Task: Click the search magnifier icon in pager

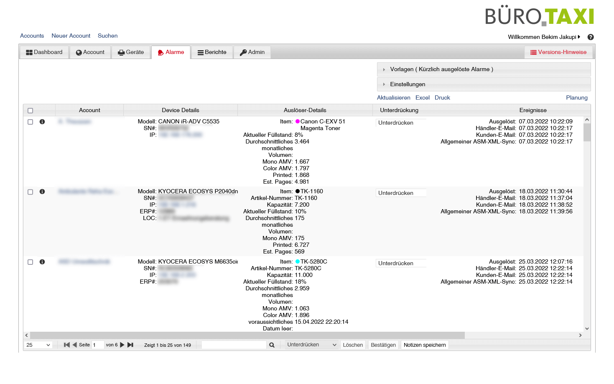Action: (x=272, y=345)
